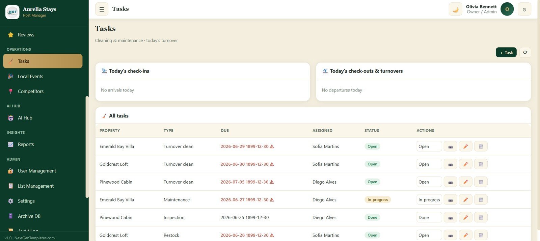
Task: Open Competitors in the sidebar
Action: pyautogui.click(x=43, y=91)
